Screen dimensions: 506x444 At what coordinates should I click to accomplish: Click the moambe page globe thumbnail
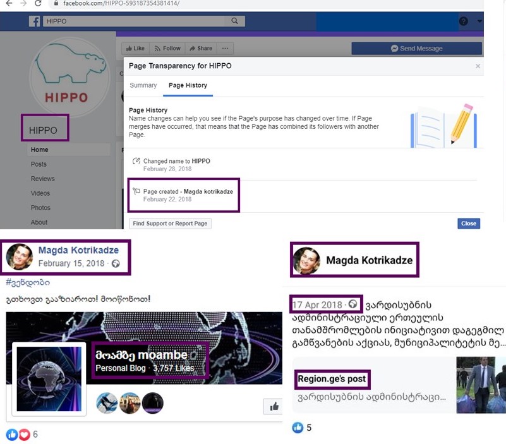point(49,379)
